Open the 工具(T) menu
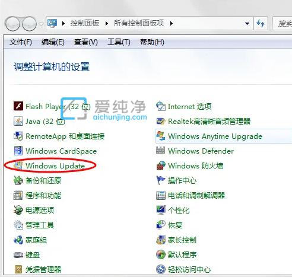This screenshot has height=277, width=292. [119, 42]
